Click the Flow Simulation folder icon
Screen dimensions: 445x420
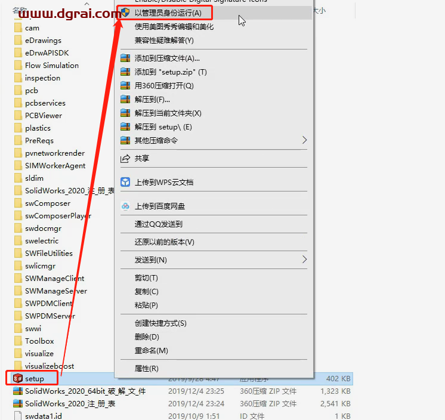[18, 65]
